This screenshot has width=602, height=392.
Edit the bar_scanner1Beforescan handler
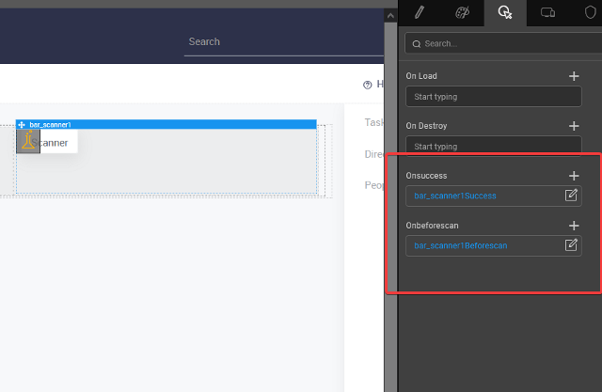pos(571,245)
